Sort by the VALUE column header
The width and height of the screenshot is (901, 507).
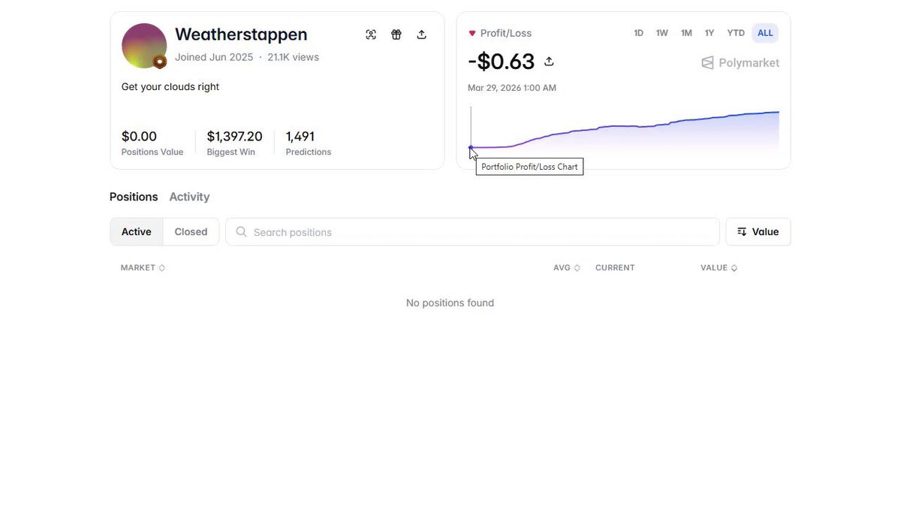[x=719, y=267]
